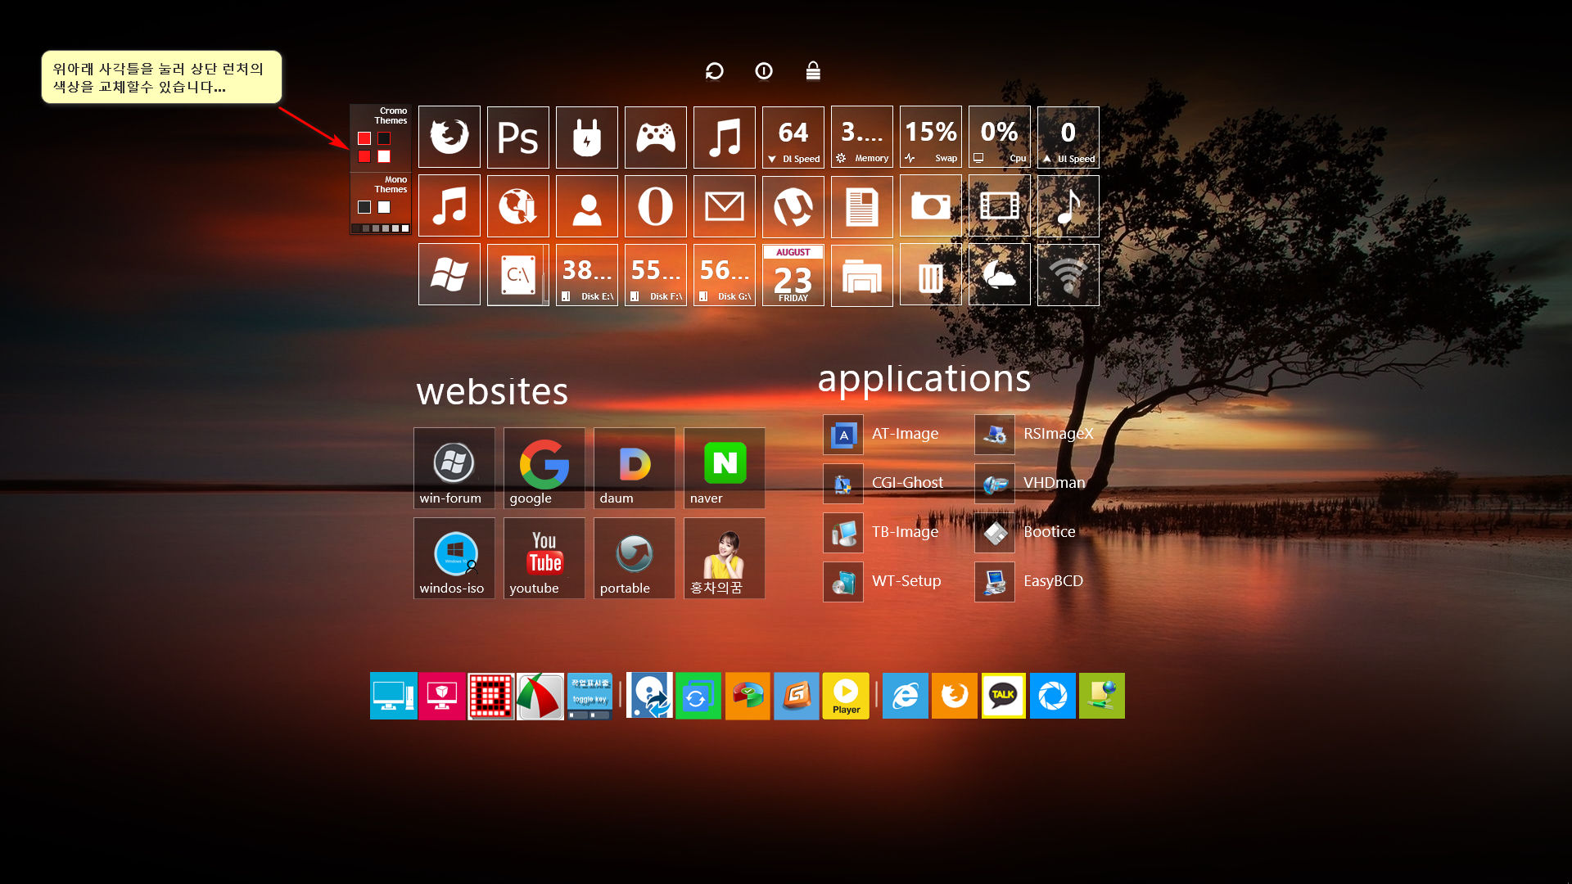Launch Firefox from the top launcher tile grid
The width and height of the screenshot is (1572, 884).
(x=449, y=138)
